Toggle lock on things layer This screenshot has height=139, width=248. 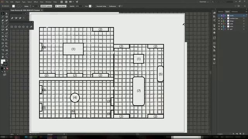pyautogui.click(x=222, y=21)
